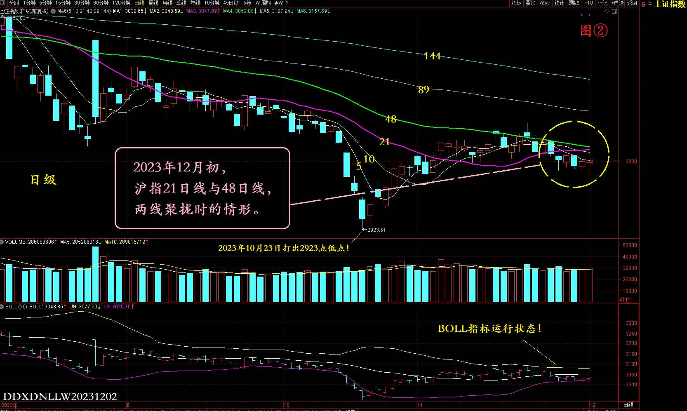
Task: Select the 周线 weekly period tab
Action: (153, 3)
